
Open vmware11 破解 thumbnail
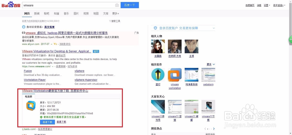click(192, 107)
